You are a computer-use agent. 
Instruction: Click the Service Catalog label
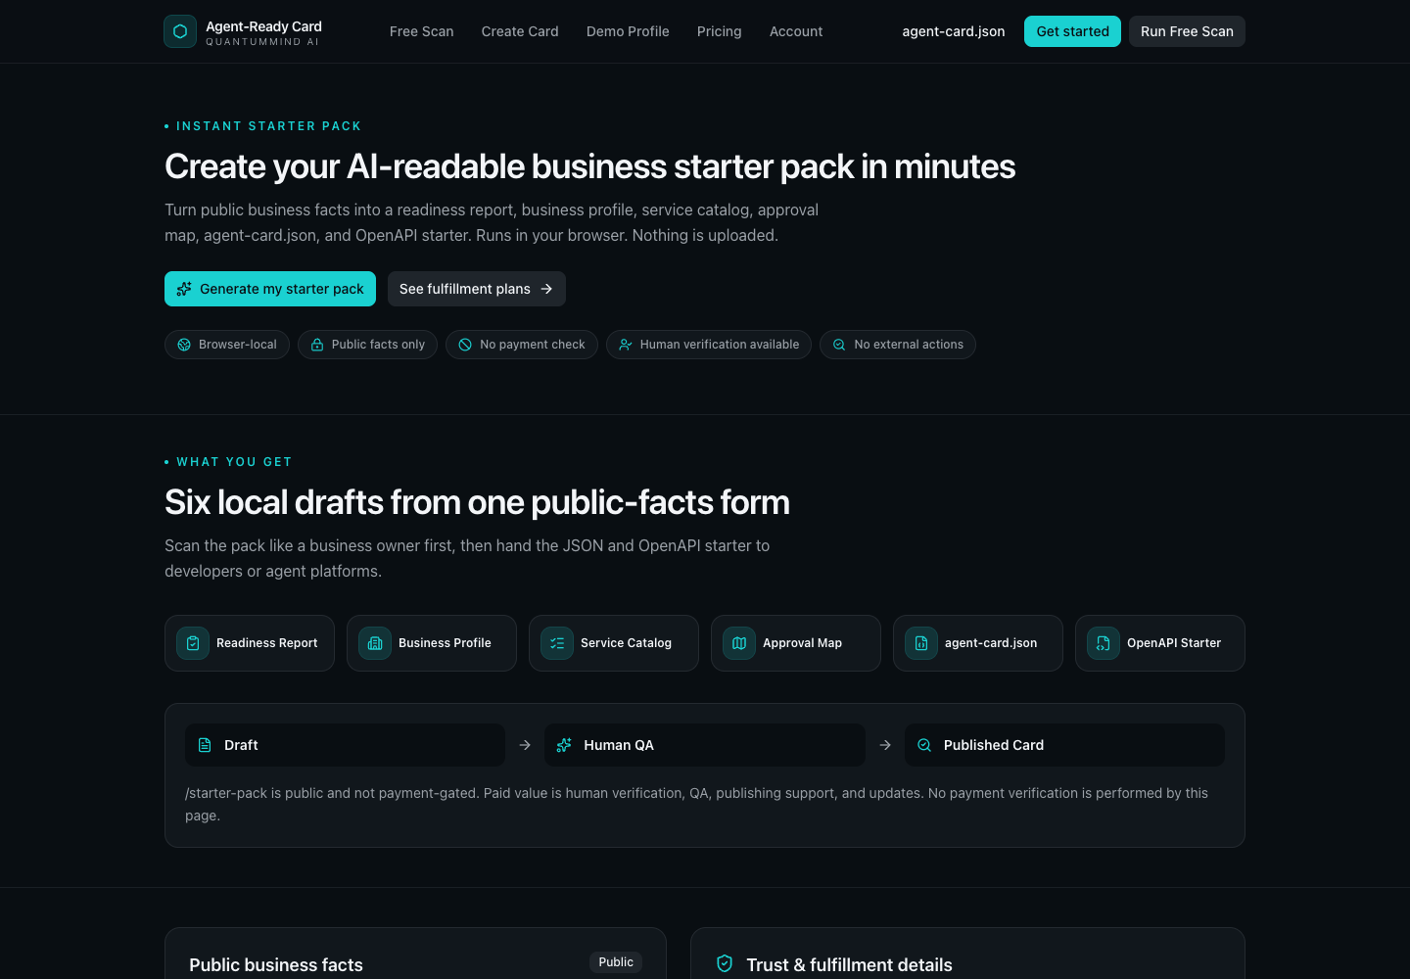pos(626,643)
